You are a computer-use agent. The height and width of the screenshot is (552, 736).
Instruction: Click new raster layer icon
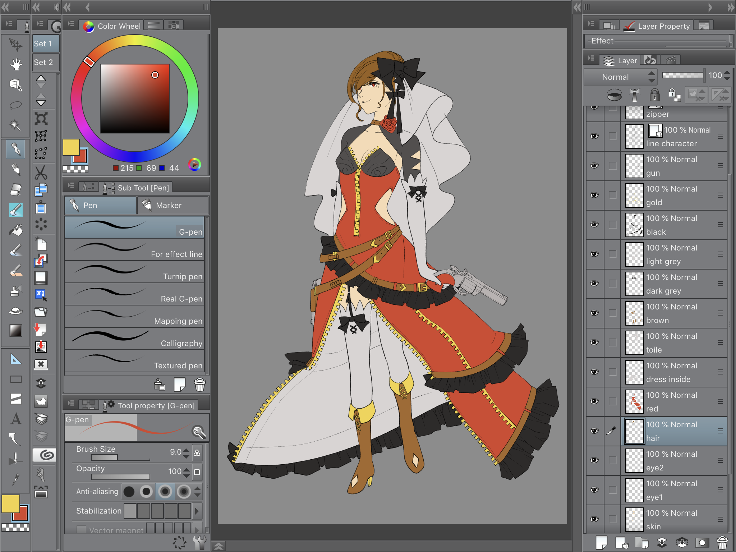coord(601,542)
